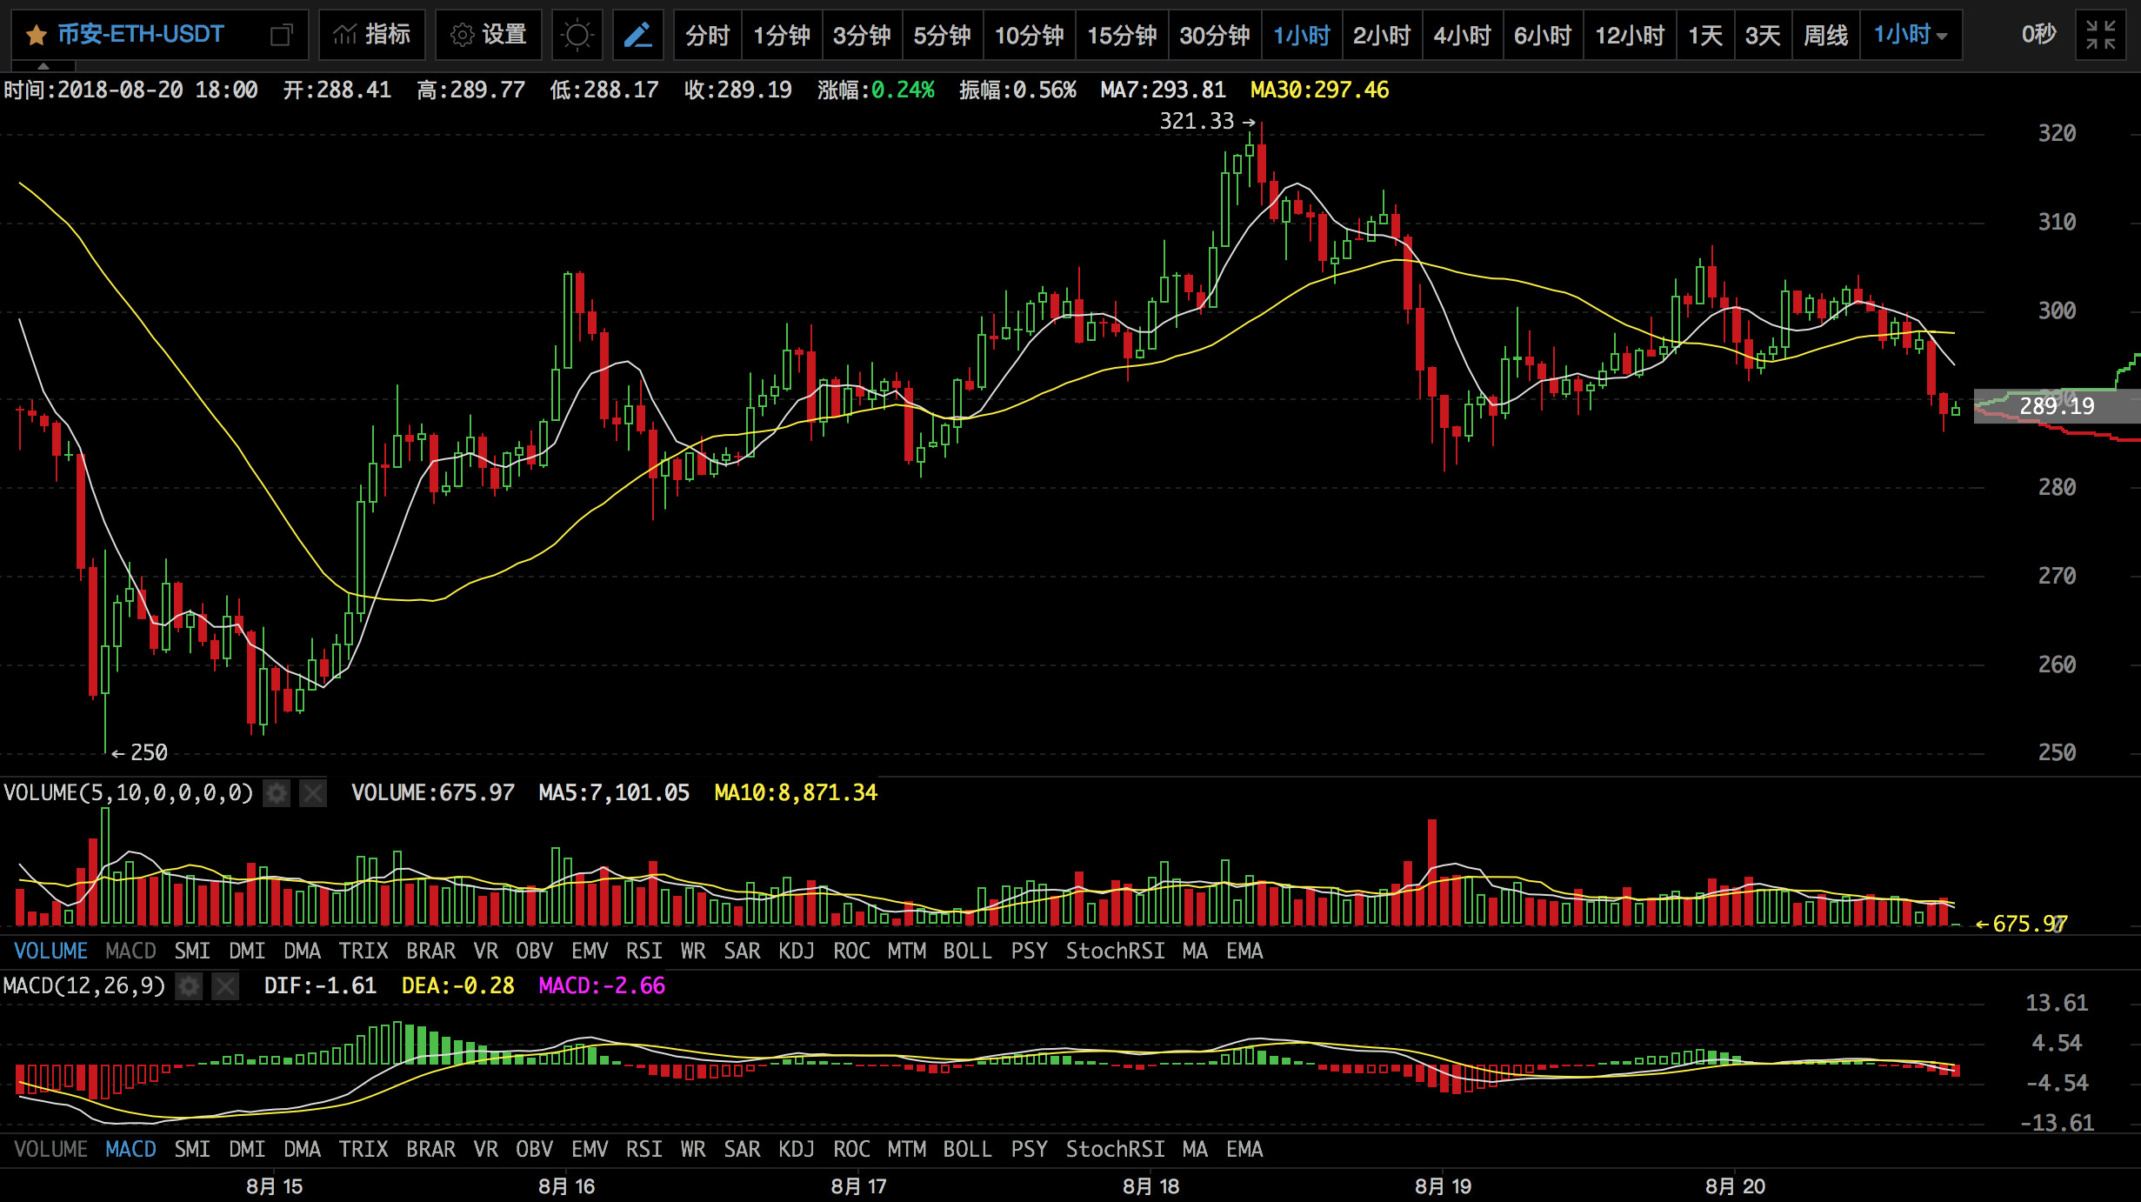Select the 1小时 interval tab
The height and width of the screenshot is (1202, 2141).
pos(1302,36)
